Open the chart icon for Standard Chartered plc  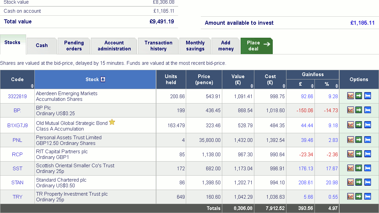click(x=351, y=182)
